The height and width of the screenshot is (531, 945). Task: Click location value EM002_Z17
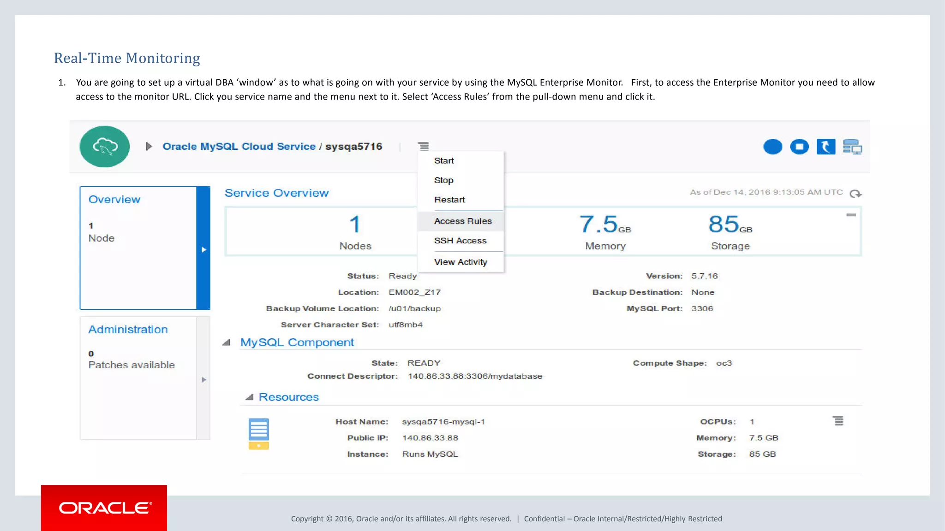[x=415, y=292]
